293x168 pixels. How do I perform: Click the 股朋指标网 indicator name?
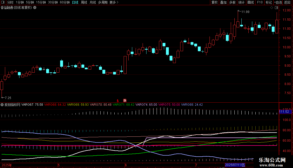coord(12,105)
